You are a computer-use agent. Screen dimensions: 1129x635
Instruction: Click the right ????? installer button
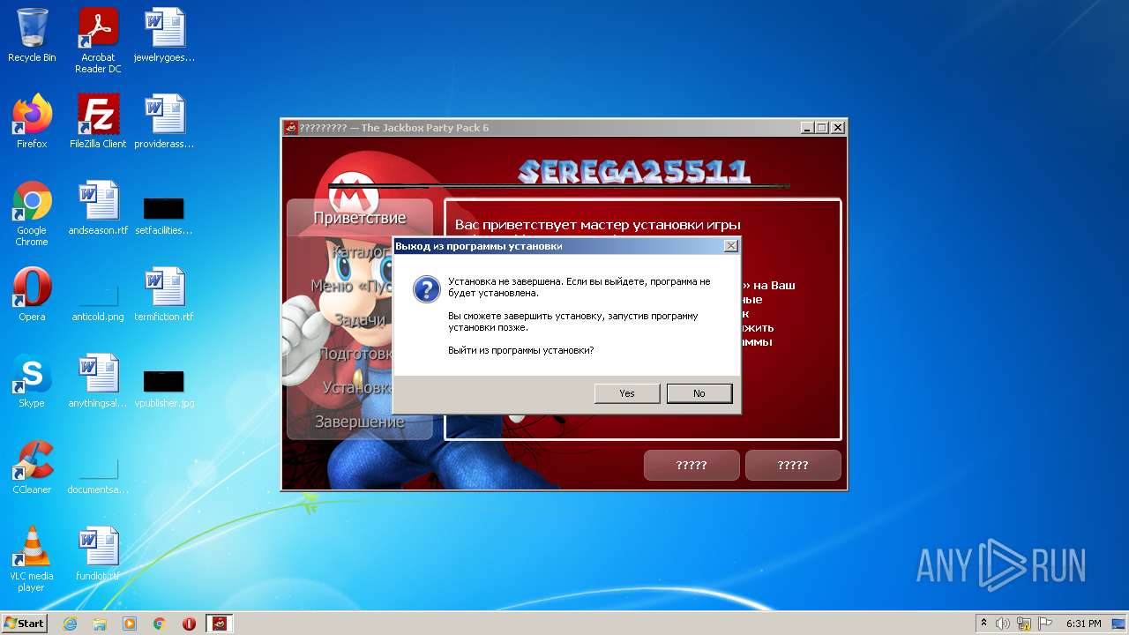click(793, 465)
